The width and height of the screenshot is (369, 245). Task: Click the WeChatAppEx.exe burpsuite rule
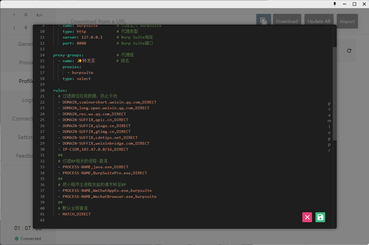(105, 190)
